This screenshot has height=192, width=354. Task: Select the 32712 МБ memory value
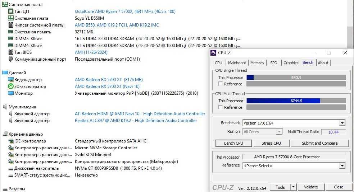pos(84,32)
